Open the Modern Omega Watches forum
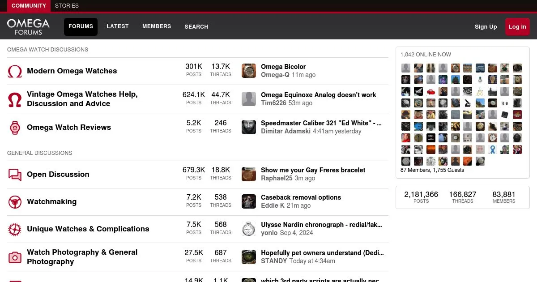Screen dimensions: 537x282 [x=72, y=71]
